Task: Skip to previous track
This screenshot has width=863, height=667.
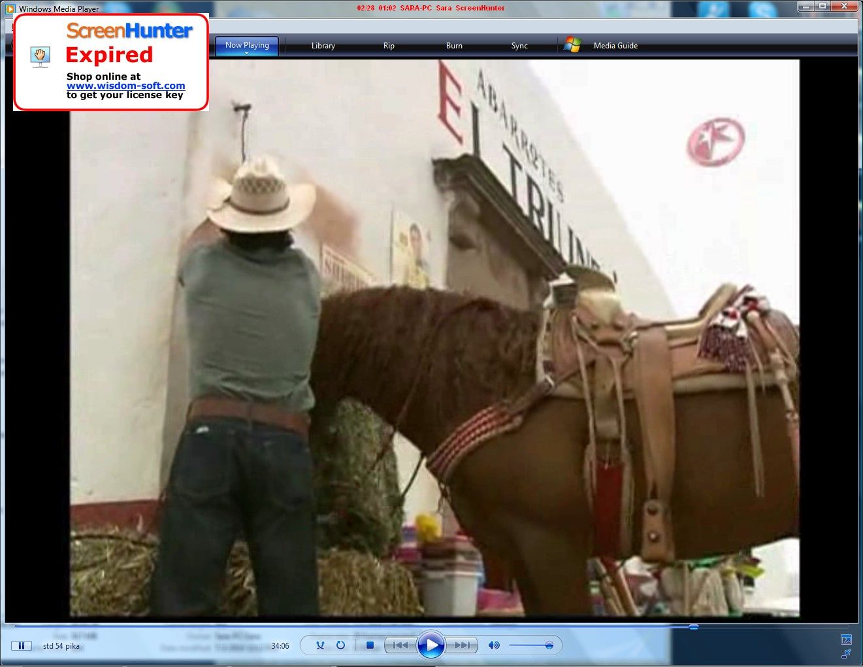Action: click(x=400, y=645)
